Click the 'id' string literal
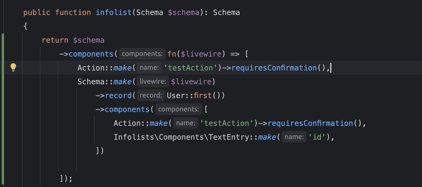The width and height of the screenshot is (422, 187). click(317, 137)
